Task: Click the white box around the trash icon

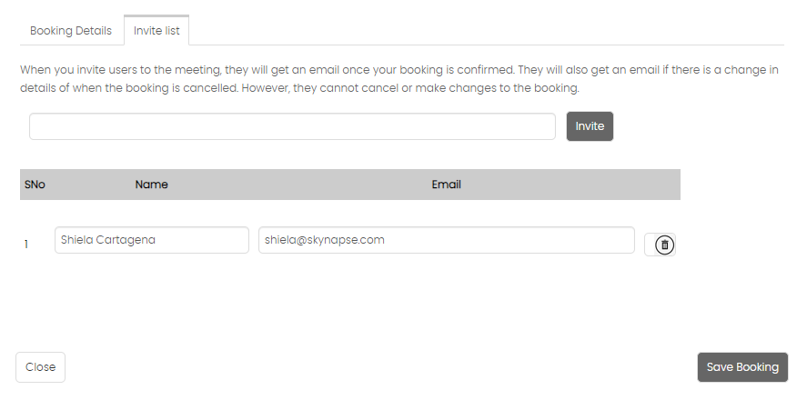Action: pos(660,245)
